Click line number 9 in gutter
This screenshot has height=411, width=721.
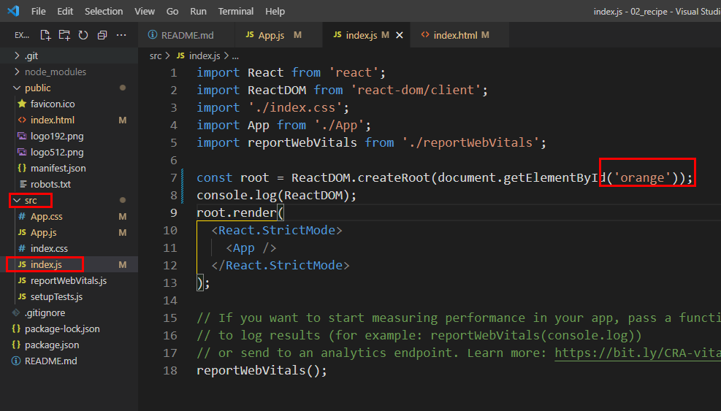tap(174, 213)
